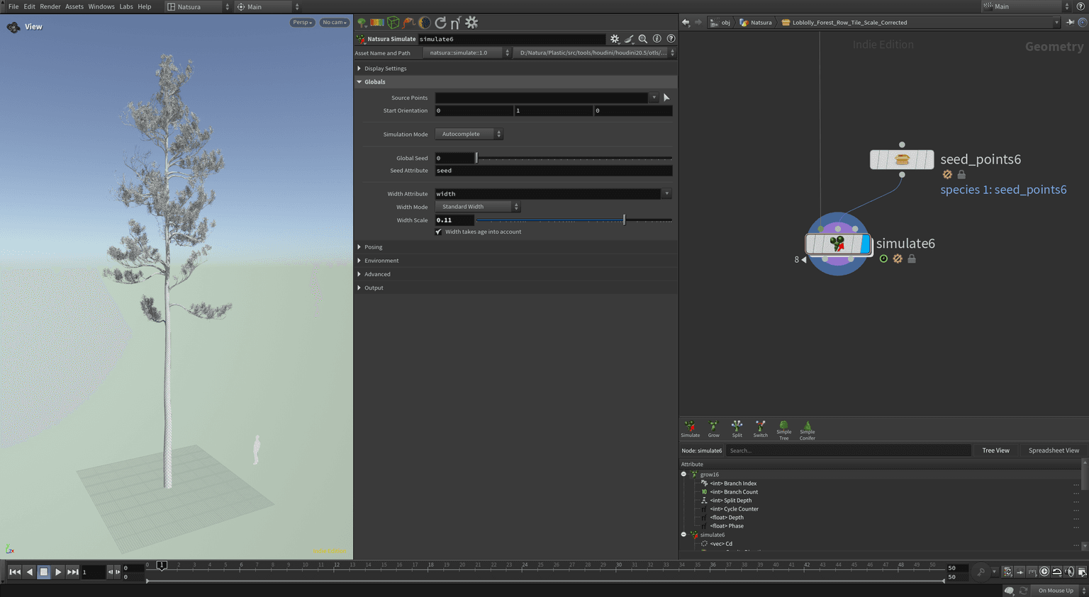This screenshot has height=597, width=1089.
Task: Click the dark sphere toolbar icon
Action: click(425, 23)
